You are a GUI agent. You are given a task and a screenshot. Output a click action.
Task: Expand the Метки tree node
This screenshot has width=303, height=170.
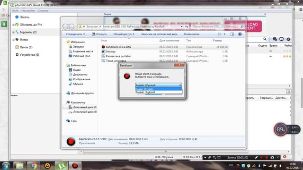(13, 40)
